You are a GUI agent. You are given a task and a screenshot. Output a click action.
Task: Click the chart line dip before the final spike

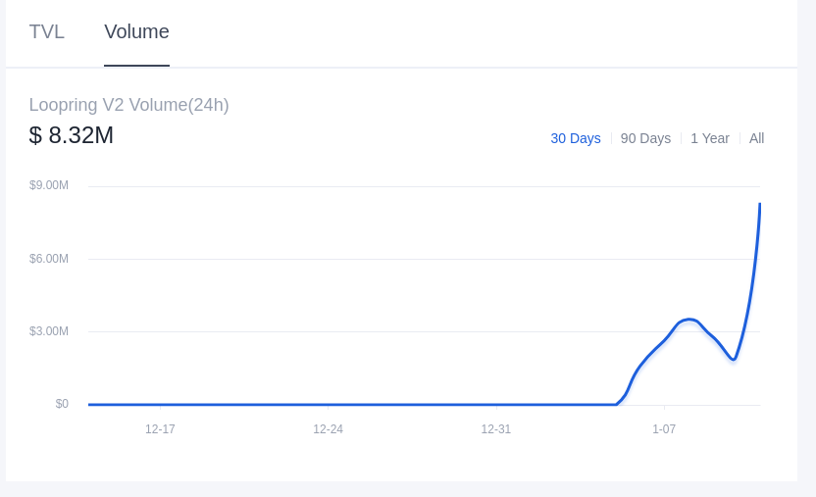(733, 359)
